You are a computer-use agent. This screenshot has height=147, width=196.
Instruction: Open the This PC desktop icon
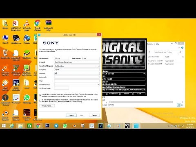[5, 39]
